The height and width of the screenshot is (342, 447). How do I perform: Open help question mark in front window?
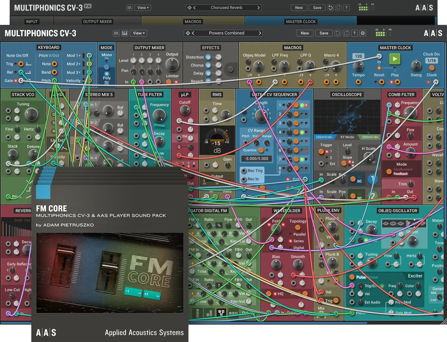click(354, 33)
